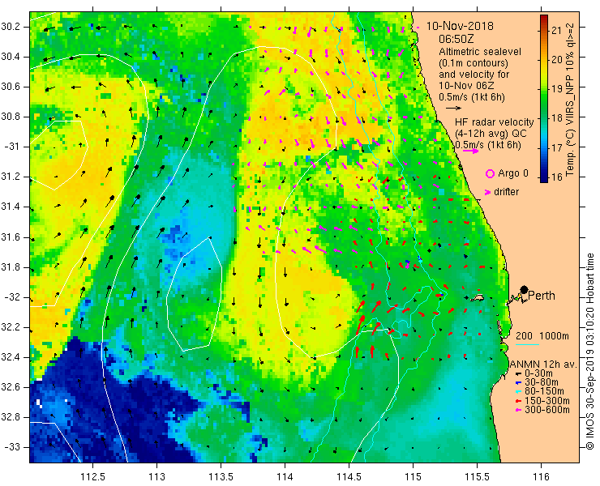Click the longitude axis label 116
The image size is (600, 486).
click(x=541, y=476)
